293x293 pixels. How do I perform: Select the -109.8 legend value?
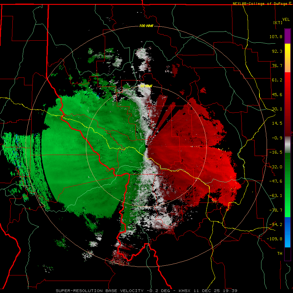[x=274, y=239]
